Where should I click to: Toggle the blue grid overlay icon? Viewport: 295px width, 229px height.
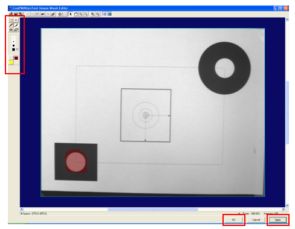(x=105, y=14)
